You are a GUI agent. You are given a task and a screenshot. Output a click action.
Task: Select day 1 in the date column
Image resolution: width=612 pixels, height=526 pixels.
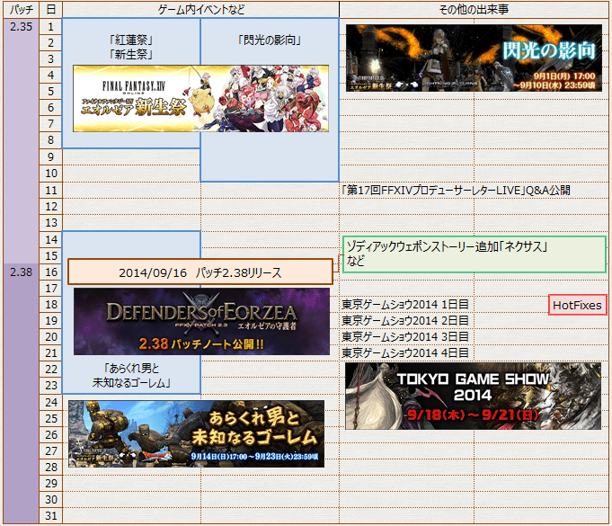pyautogui.click(x=50, y=27)
